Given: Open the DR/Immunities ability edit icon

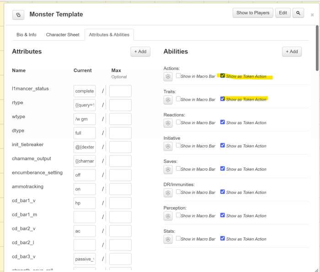Looking at the screenshot, I should point(168,193).
